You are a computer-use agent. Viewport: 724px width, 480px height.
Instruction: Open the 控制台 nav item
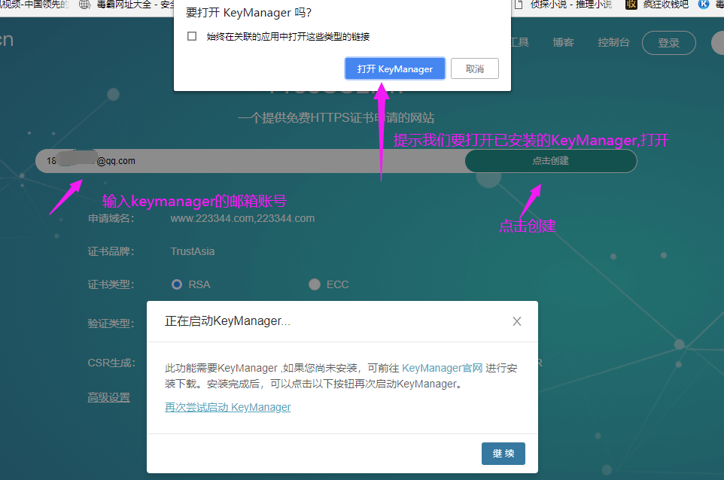pyautogui.click(x=613, y=42)
